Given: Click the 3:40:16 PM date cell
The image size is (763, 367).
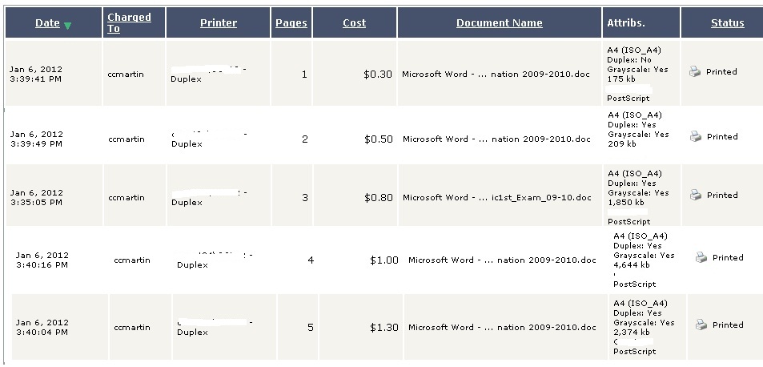Looking at the screenshot, I should click(42, 260).
